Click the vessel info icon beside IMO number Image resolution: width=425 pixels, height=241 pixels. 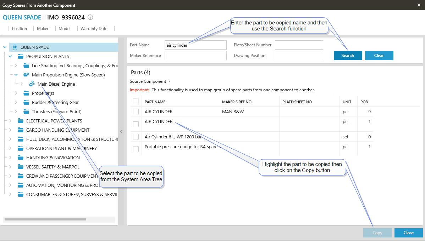pos(90,17)
